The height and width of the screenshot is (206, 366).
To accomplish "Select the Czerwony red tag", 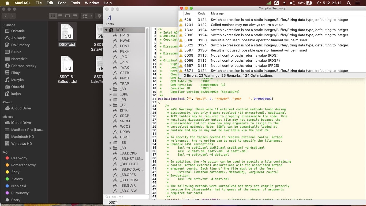I will [x=19, y=158].
